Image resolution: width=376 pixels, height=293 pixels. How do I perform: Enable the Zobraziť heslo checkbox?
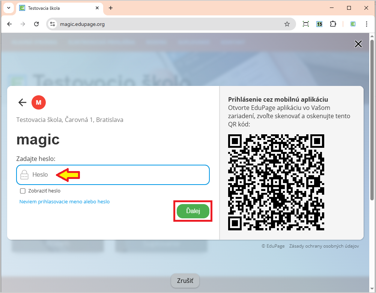(23, 191)
